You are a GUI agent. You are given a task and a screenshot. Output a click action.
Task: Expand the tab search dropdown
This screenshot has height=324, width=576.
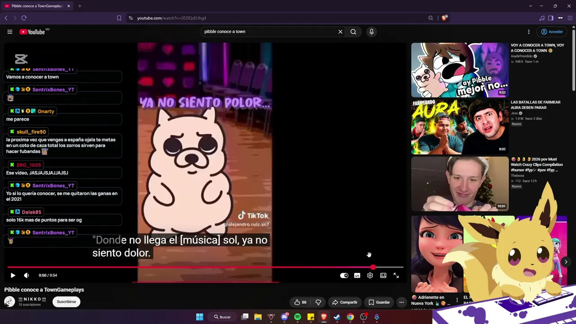[x=531, y=6]
